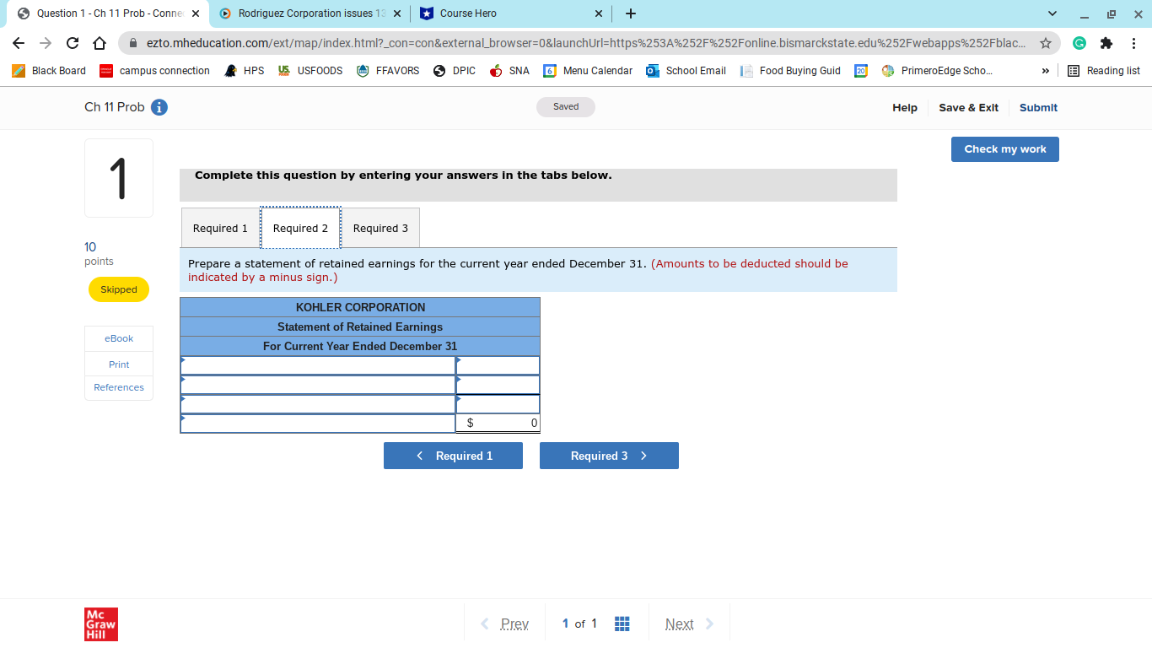
Task: Click Save & Exit
Action: coord(968,107)
